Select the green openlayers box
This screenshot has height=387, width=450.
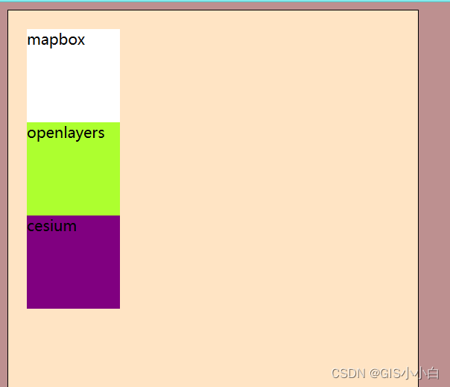[x=73, y=169]
